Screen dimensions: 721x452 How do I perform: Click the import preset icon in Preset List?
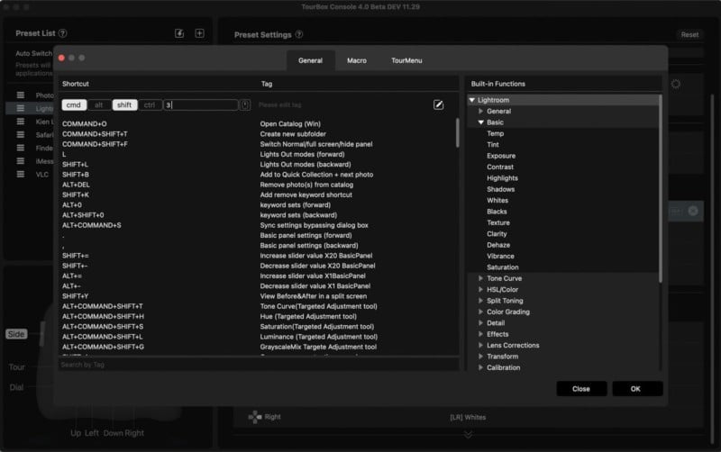click(179, 33)
